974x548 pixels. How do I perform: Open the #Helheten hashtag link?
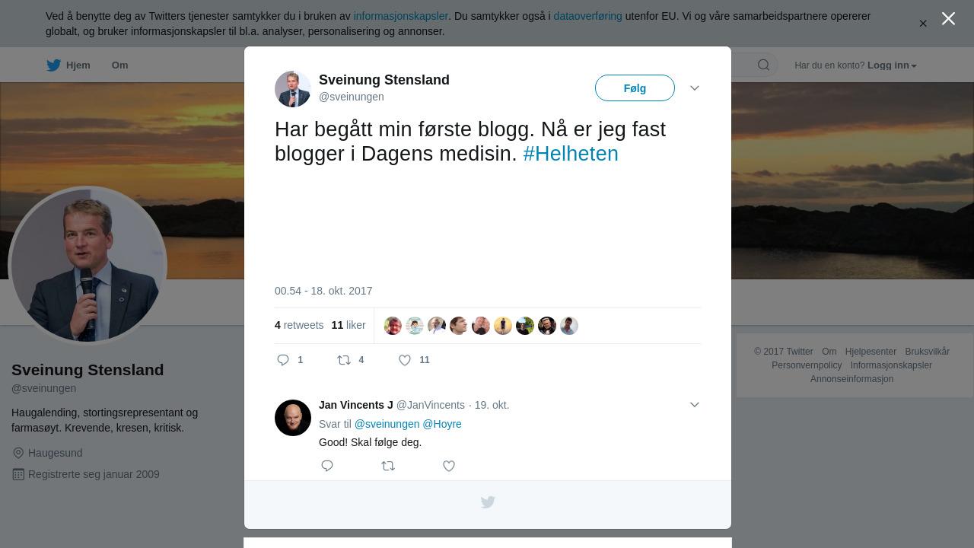point(571,154)
